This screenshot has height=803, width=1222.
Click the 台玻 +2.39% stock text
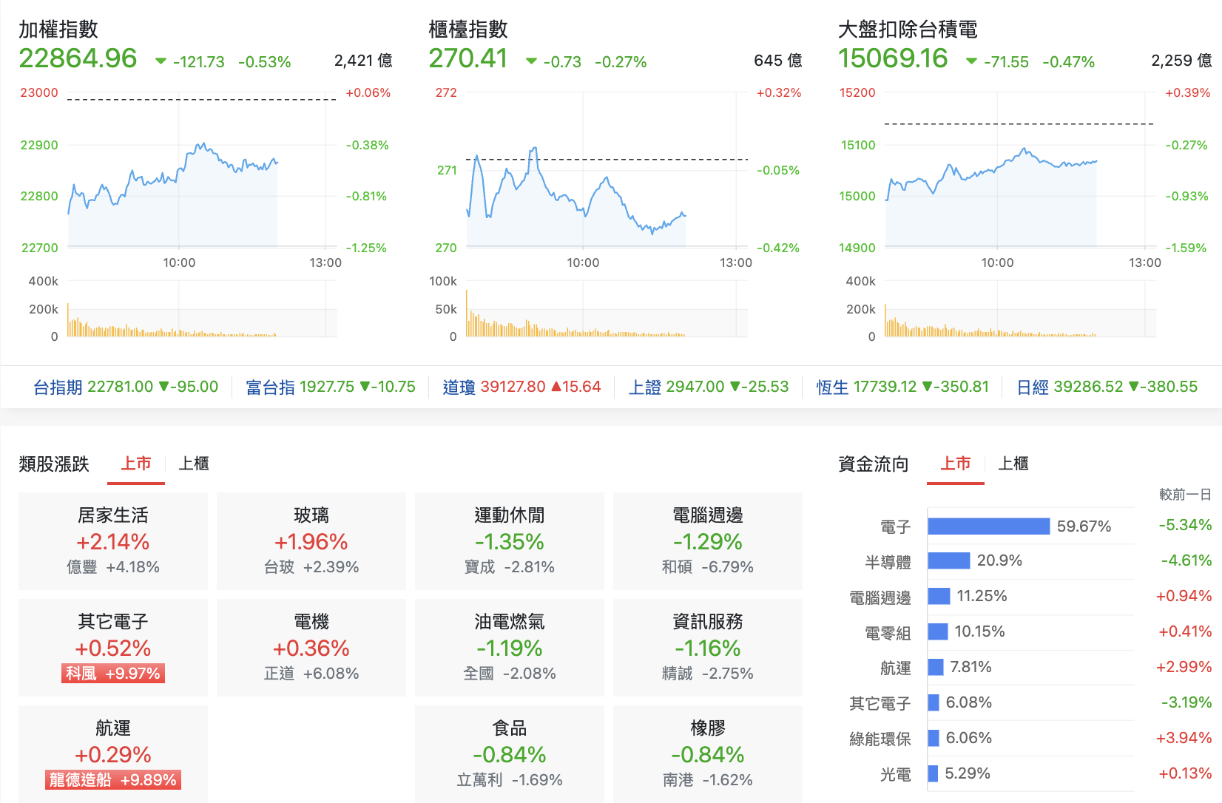point(311,567)
